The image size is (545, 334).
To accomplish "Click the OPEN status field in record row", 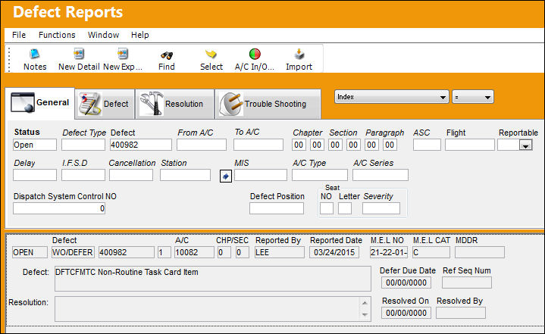I will [x=30, y=252].
